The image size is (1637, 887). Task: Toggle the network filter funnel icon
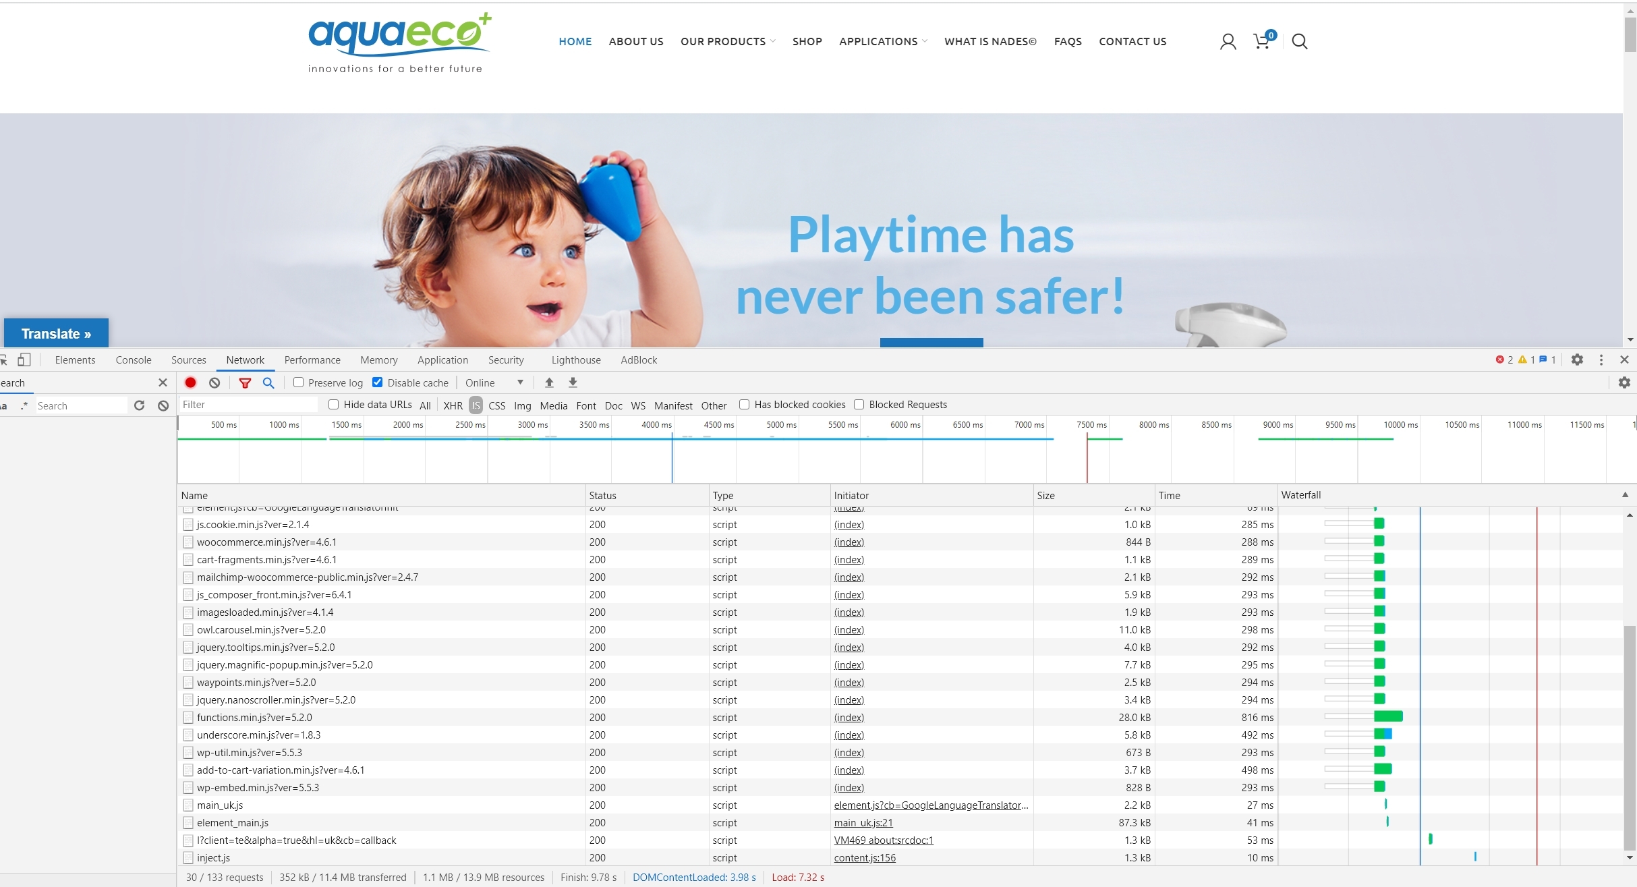pos(245,382)
